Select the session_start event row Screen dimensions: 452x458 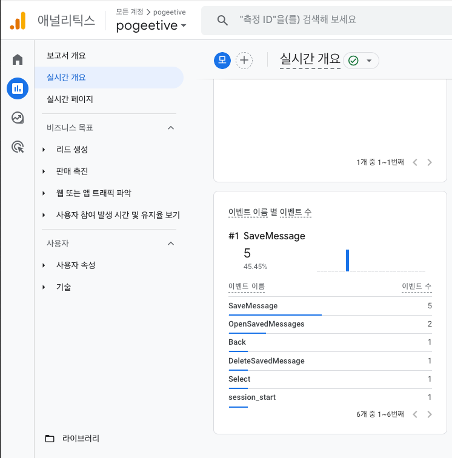330,397
